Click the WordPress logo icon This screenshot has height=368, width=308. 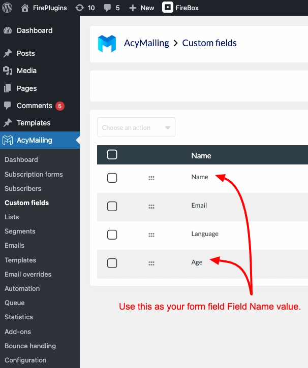click(x=7, y=8)
